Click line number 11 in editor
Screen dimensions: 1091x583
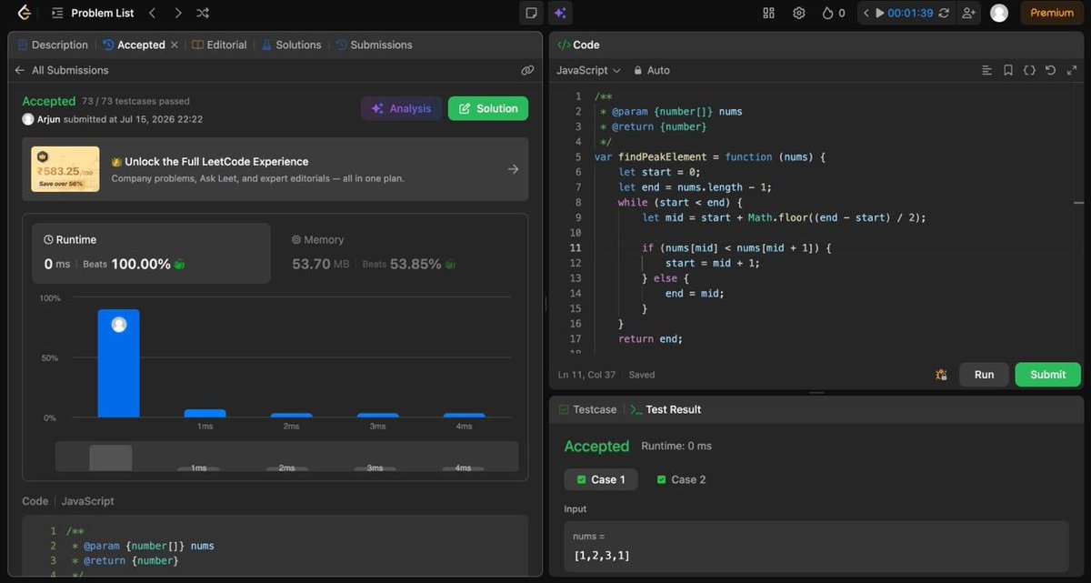coord(576,247)
